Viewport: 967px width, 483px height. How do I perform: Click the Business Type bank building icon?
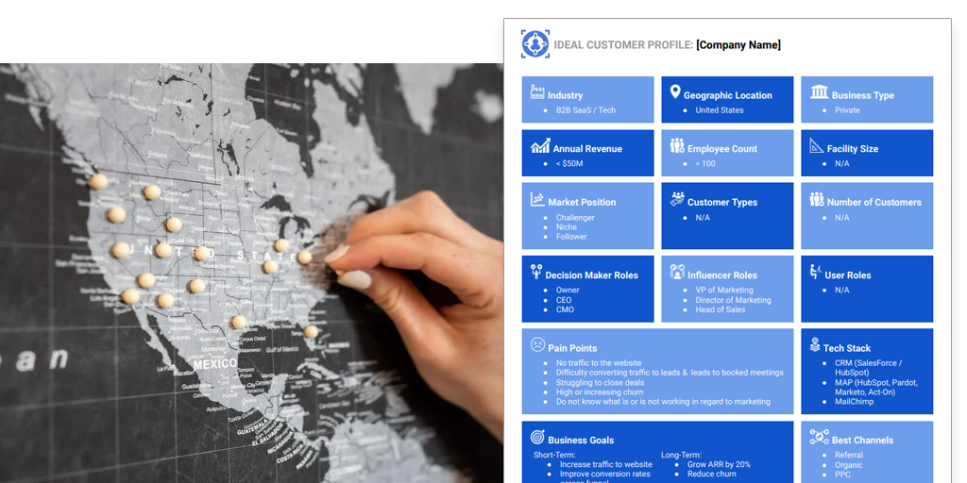click(819, 92)
